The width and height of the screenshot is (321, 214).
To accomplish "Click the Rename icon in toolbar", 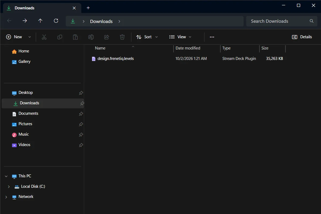I will tap(91, 37).
